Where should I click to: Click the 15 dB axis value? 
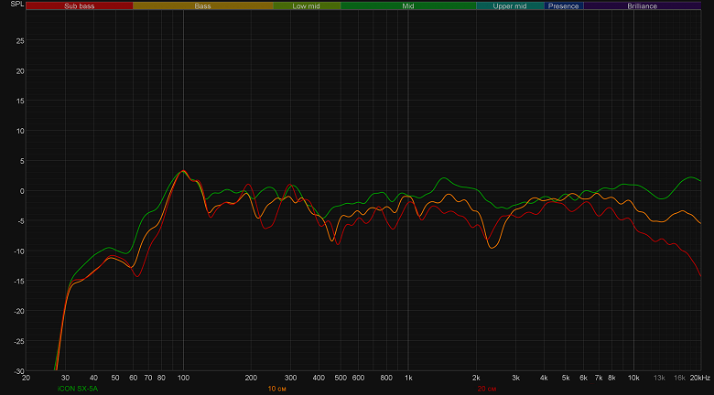pyautogui.click(x=20, y=101)
